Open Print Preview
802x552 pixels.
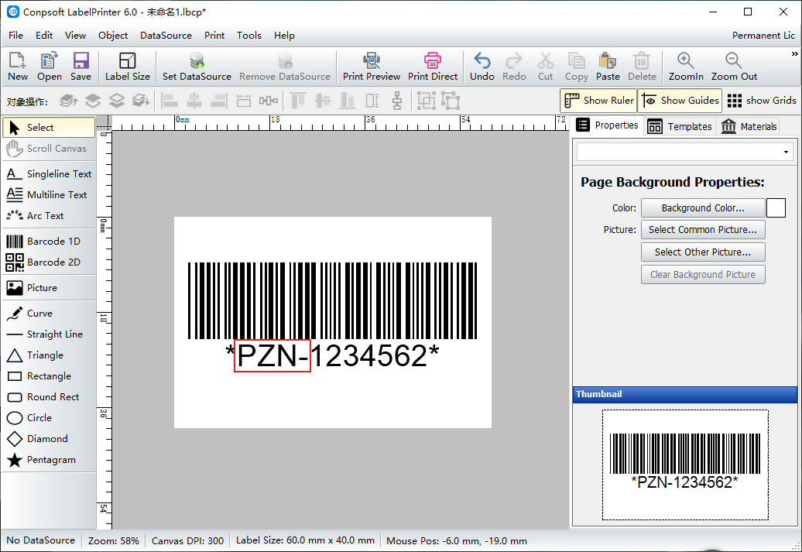372,67
